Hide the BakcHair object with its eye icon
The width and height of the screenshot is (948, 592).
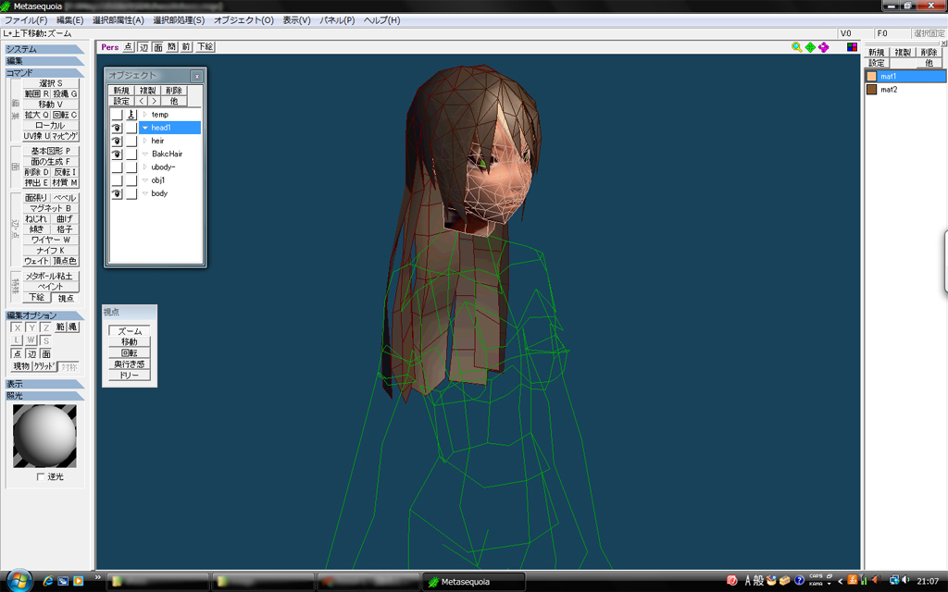117,154
